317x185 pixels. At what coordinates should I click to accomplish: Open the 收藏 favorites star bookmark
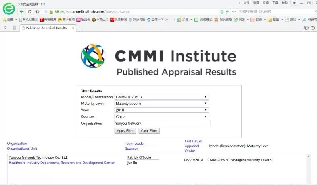[x=8, y=20]
